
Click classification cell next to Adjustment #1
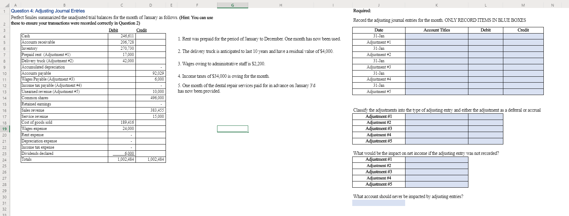pos(437,116)
